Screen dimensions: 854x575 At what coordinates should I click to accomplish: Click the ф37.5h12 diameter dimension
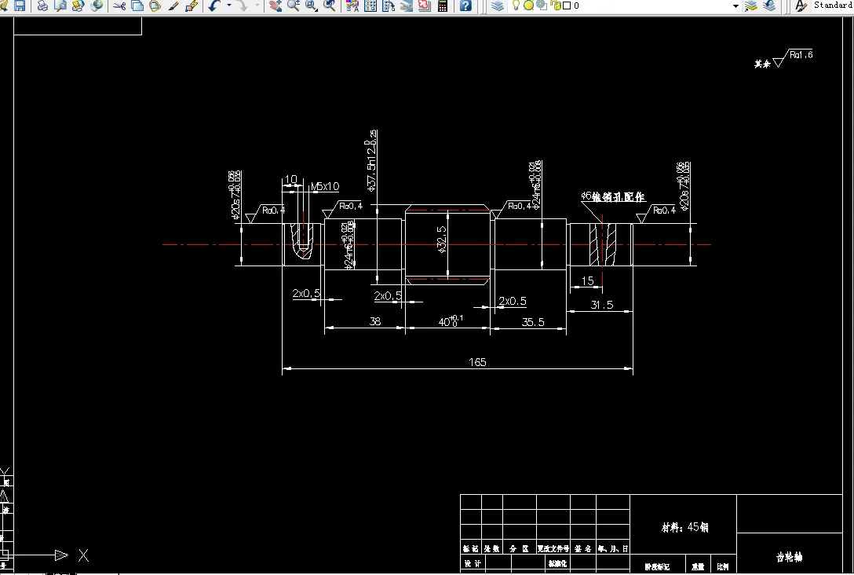tap(372, 161)
